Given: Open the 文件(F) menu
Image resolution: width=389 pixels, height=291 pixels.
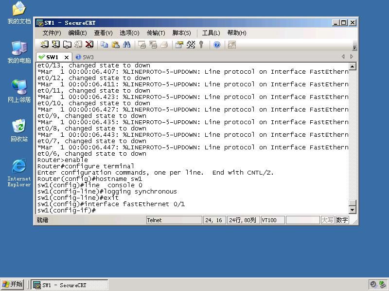Looking at the screenshot, I should point(52,33).
